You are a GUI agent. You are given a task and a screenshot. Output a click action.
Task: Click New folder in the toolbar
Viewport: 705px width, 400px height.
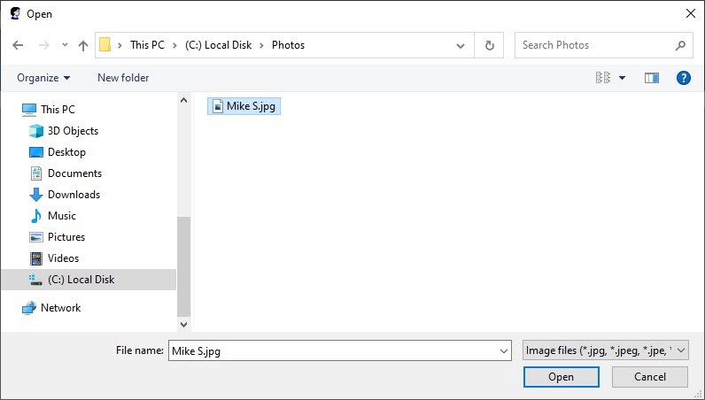pos(123,78)
